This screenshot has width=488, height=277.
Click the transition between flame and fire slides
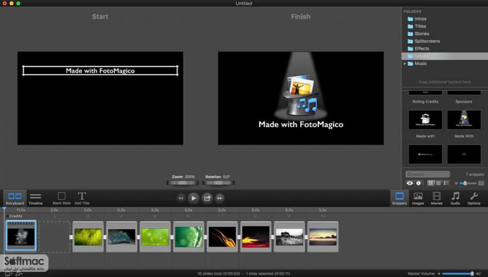click(x=239, y=237)
